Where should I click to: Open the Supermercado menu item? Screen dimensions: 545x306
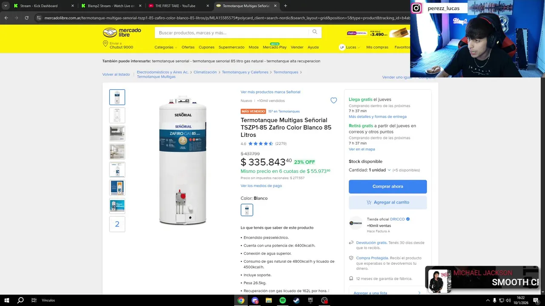pyautogui.click(x=232, y=47)
